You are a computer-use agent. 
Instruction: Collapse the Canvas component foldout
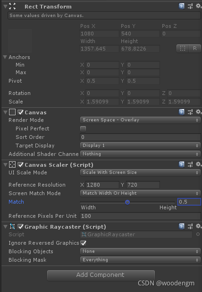point(5,112)
